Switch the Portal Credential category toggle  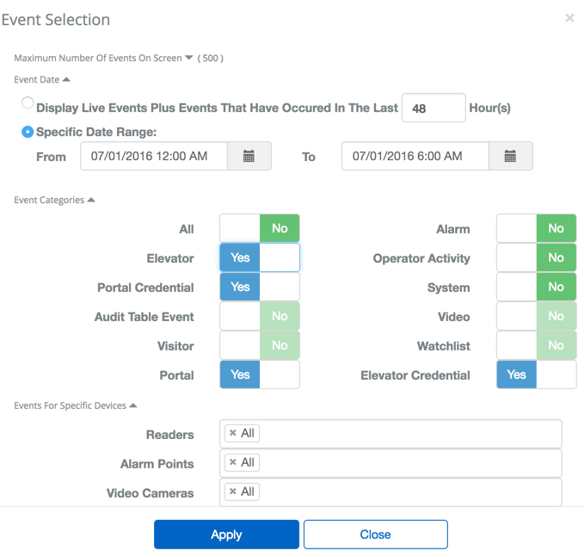[260, 287]
